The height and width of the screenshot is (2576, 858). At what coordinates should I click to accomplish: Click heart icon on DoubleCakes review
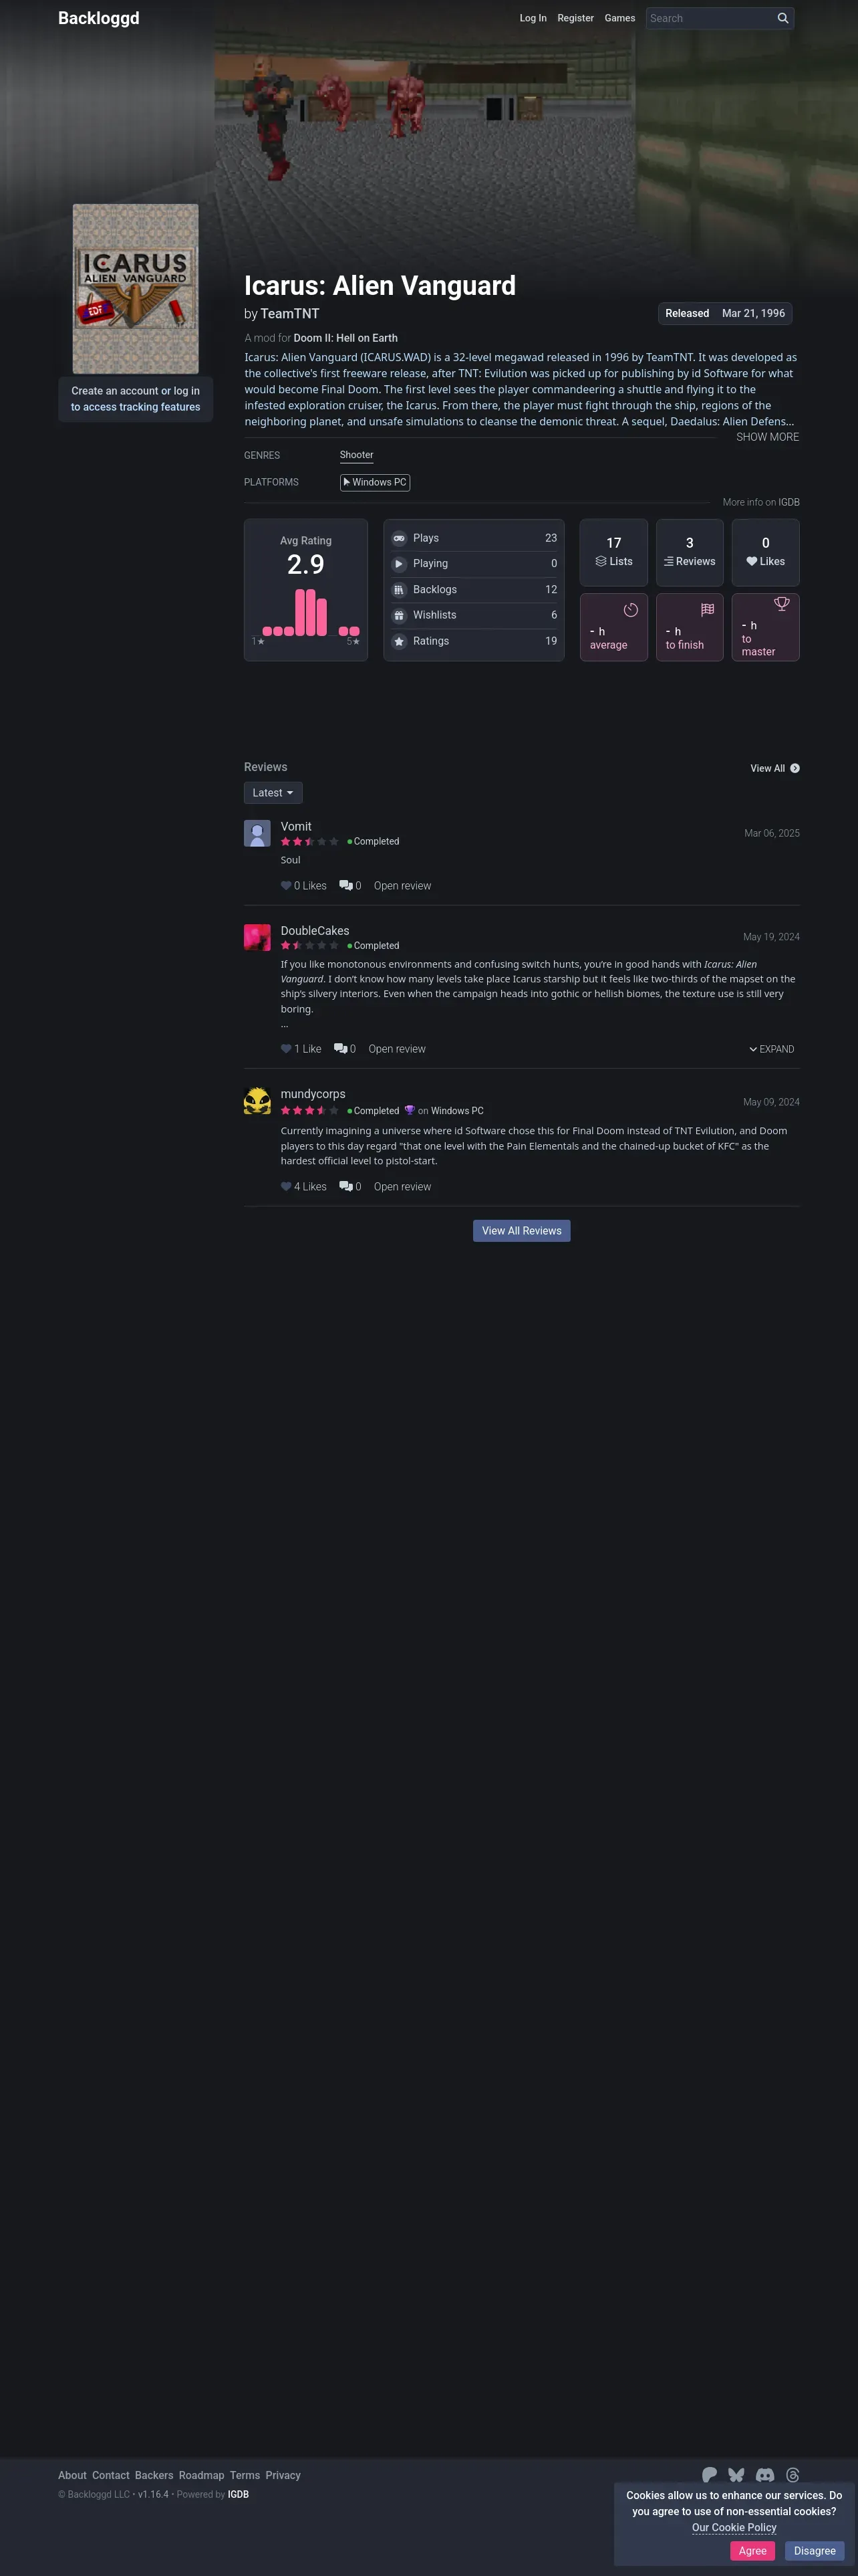point(286,1049)
